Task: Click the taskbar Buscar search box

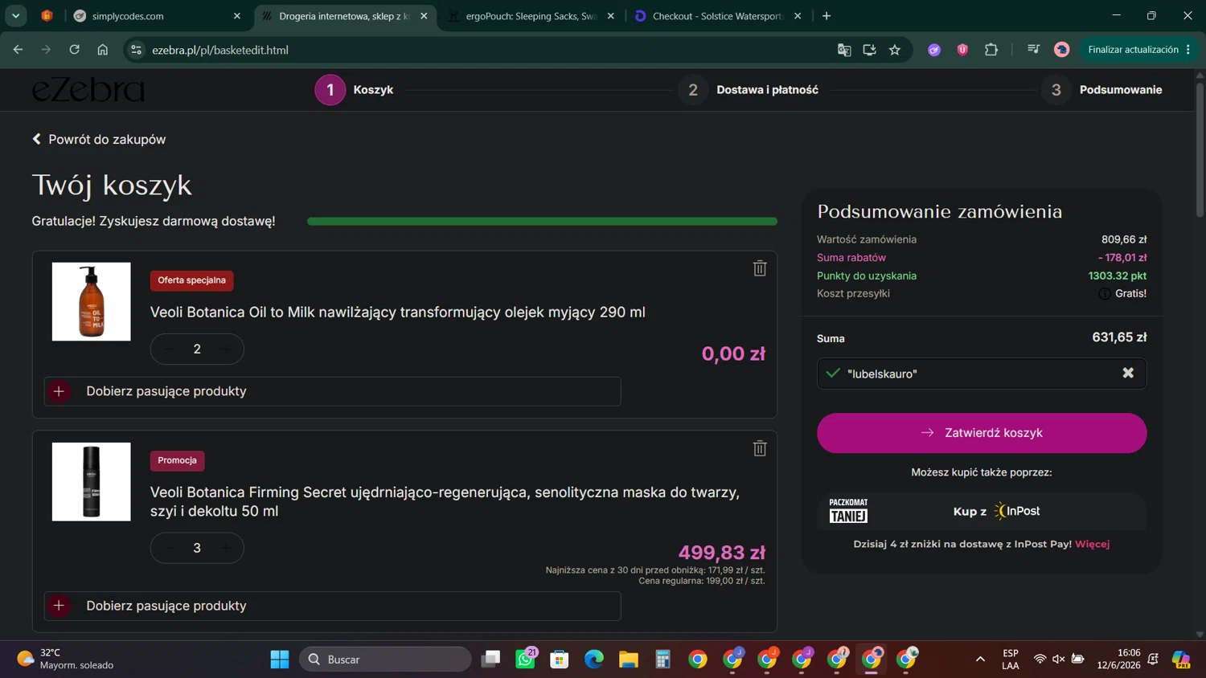Action: click(386, 660)
